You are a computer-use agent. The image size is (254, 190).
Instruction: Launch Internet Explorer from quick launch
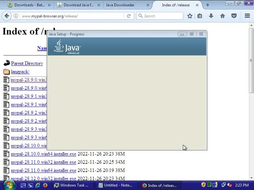[38, 185]
